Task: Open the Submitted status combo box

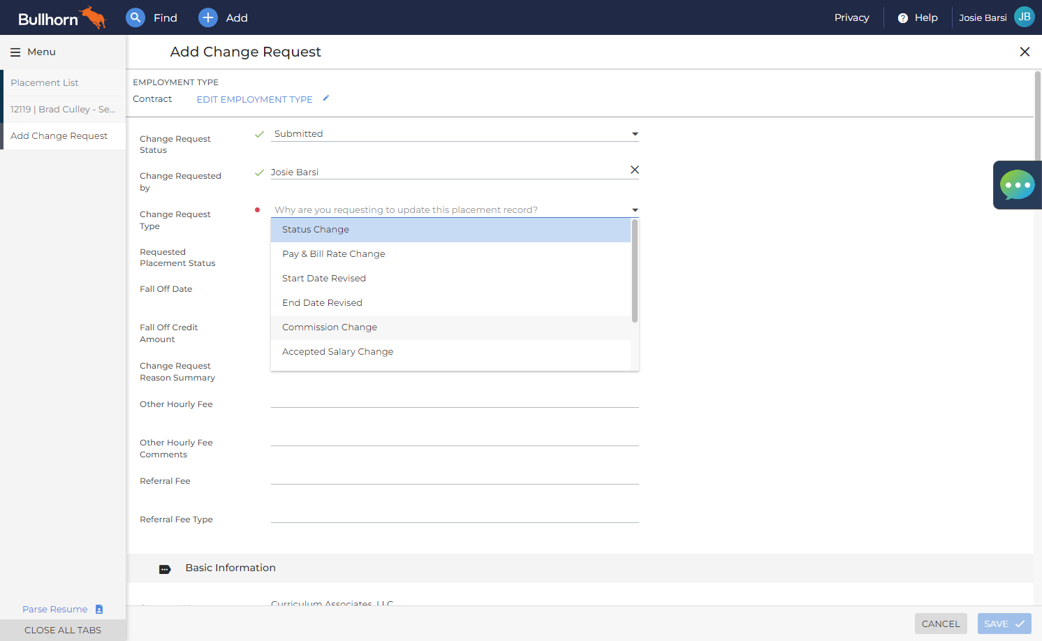Action: pos(455,134)
